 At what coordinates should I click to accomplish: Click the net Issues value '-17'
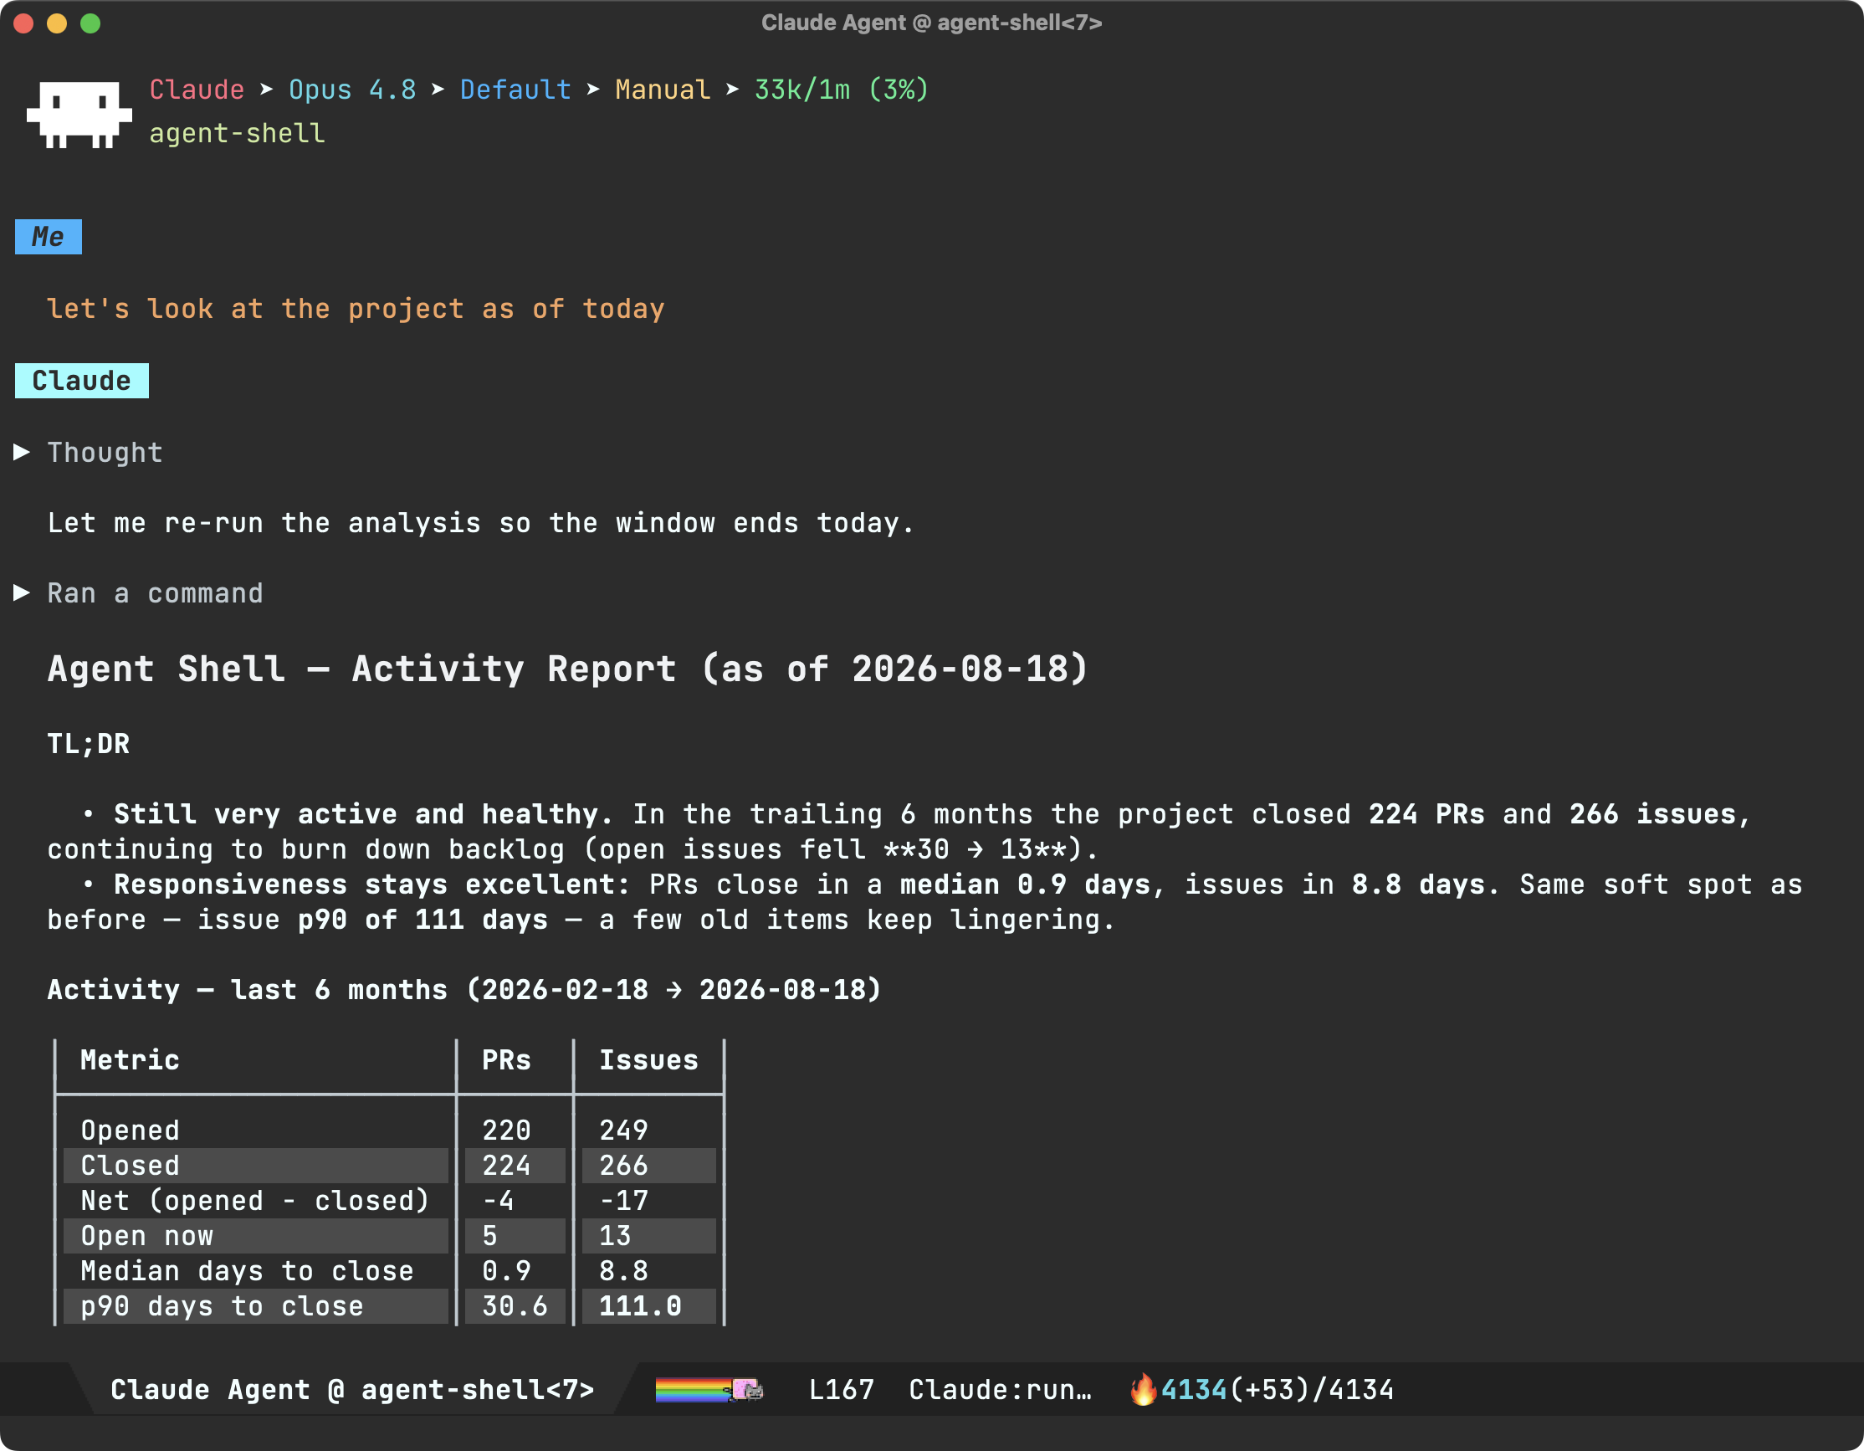(624, 1200)
